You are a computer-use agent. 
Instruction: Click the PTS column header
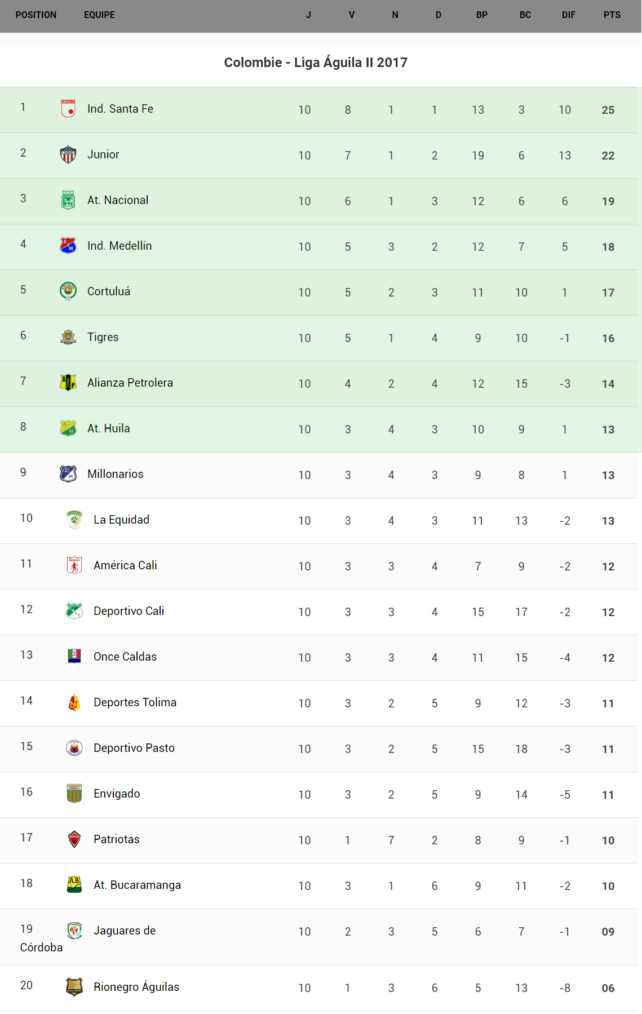click(612, 15)
